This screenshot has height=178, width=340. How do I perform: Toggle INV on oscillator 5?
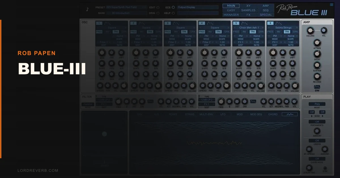244,32
